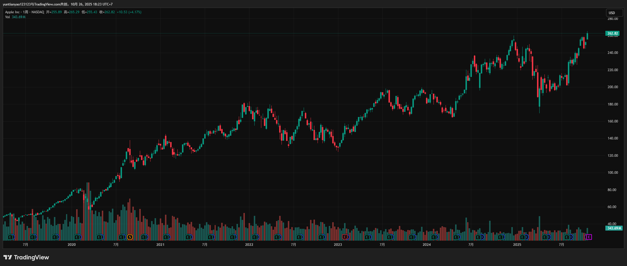627x266 pixels.
Task: Click the Vol indicator legend
Action: coord(7,17)
